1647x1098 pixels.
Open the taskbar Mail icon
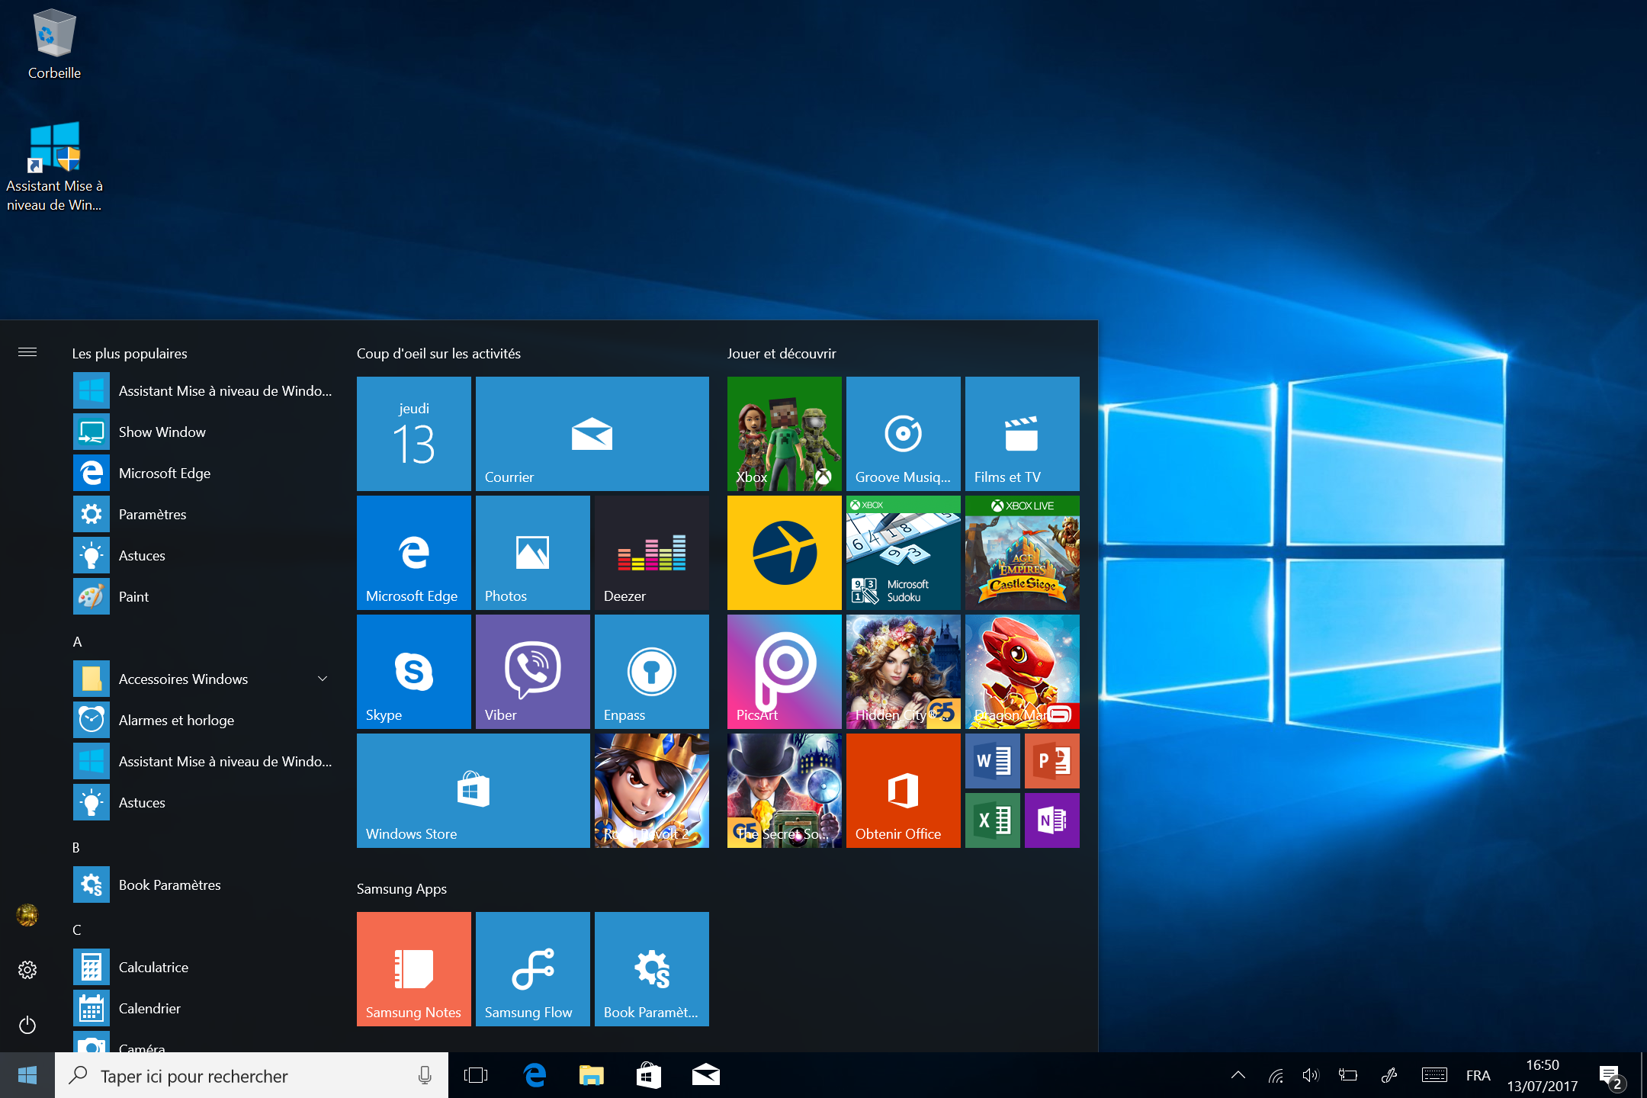pyautogui.click(x=705, y=1075)
